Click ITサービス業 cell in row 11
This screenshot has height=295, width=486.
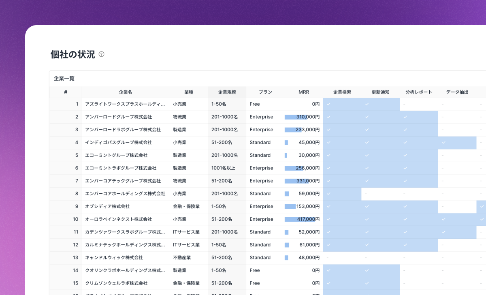coord(186,232)
